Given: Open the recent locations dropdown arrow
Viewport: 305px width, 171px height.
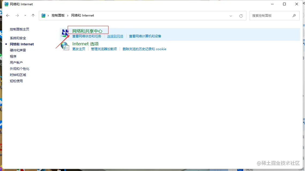Looking at the screenshot, I should tap(25, 15).
